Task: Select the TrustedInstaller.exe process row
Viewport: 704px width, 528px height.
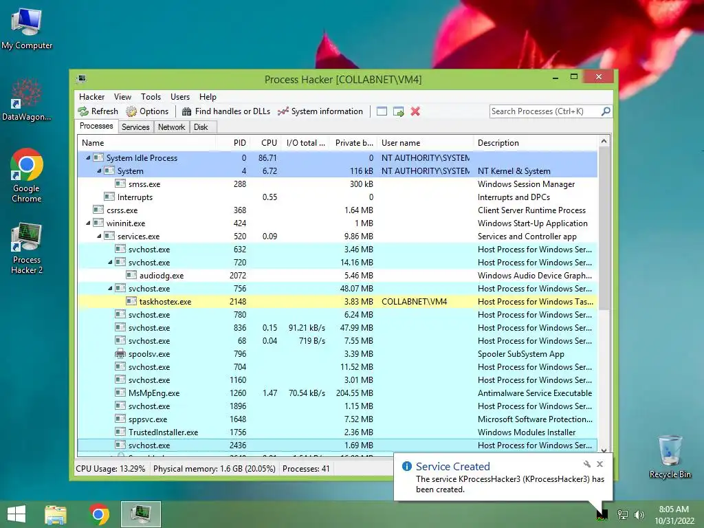Action: [337, 432]
